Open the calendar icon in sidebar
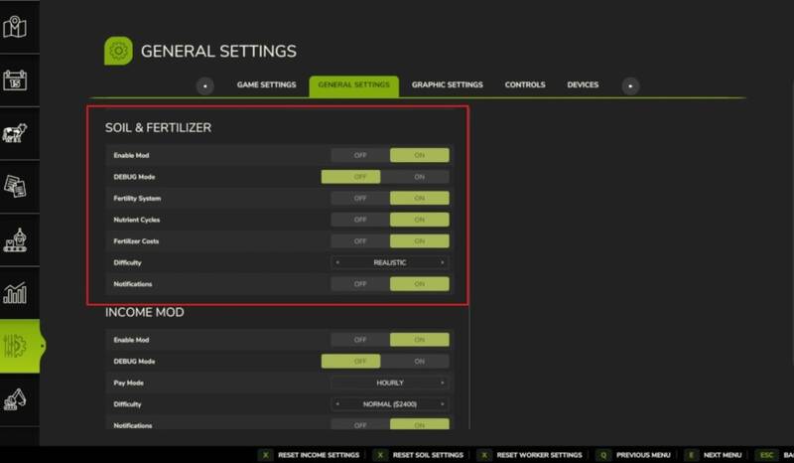The width and height of the screenshot is (794, 463). tap(15, 80)
